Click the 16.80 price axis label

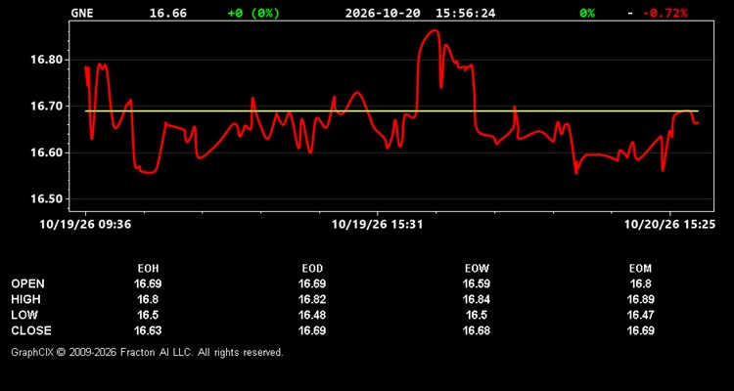click(46, 60)
